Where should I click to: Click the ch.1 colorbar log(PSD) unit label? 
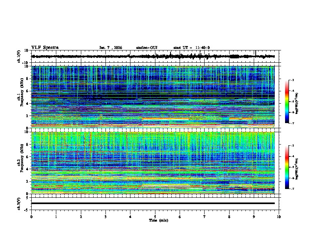[297, 103]
